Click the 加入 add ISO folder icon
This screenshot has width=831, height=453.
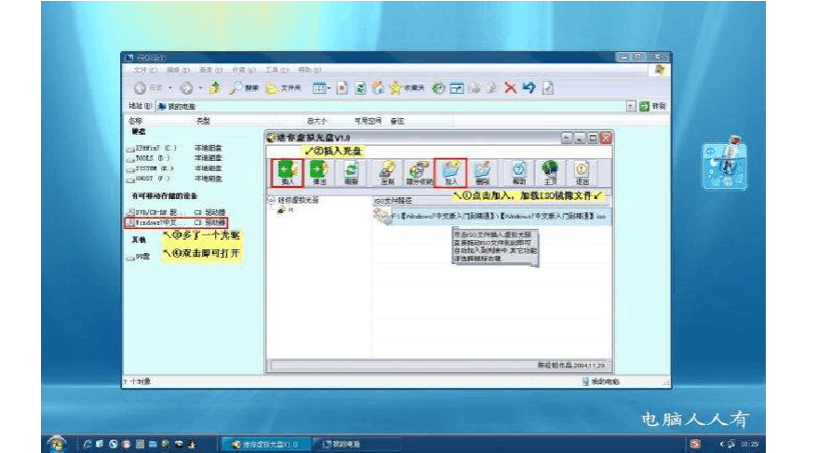[450, 172]
